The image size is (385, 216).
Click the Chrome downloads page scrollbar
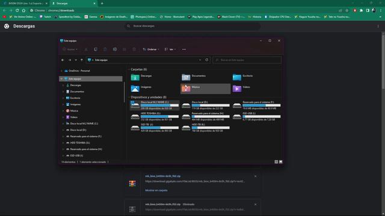[x=383, y=61]
